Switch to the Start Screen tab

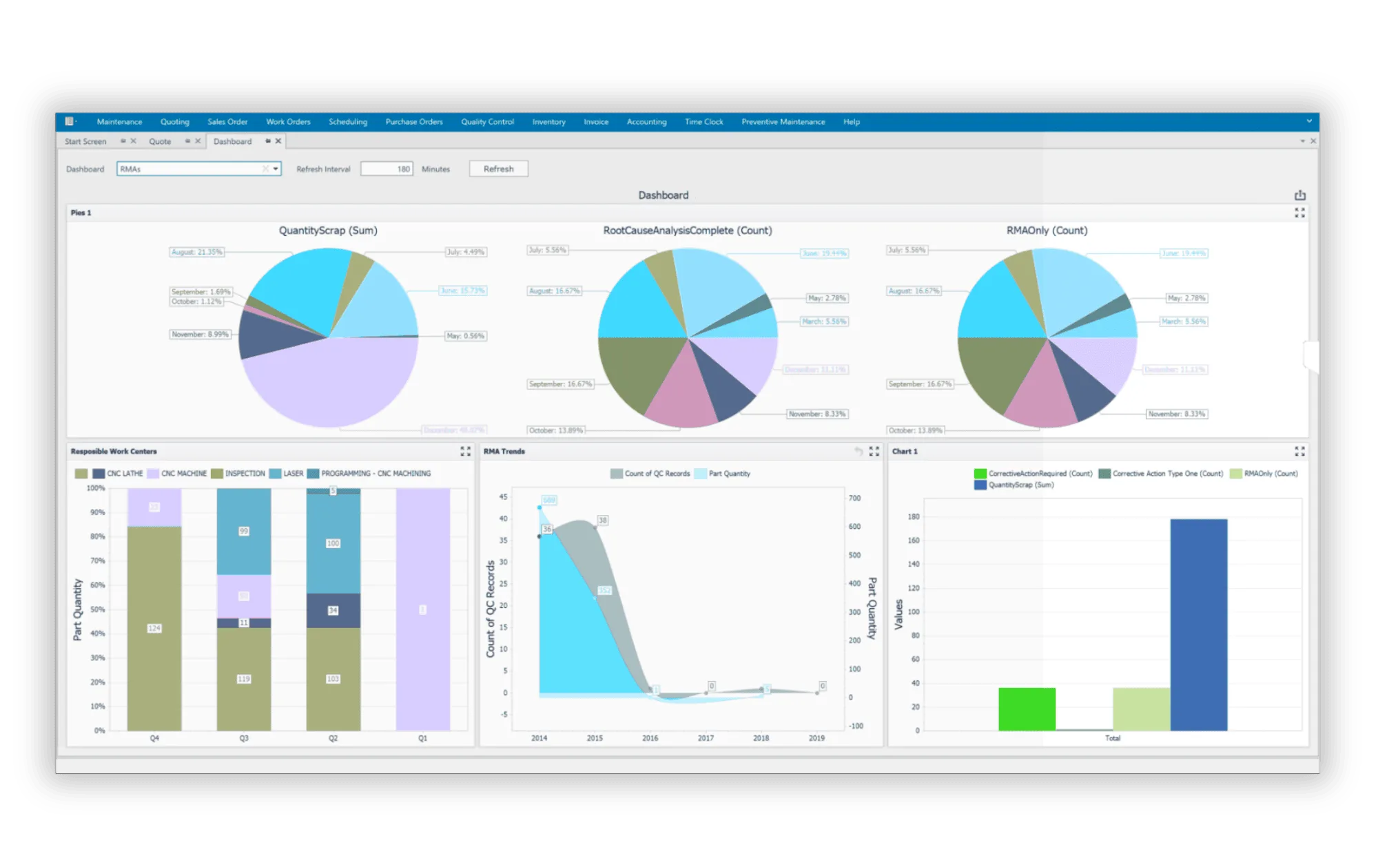(x=85, y=142)
